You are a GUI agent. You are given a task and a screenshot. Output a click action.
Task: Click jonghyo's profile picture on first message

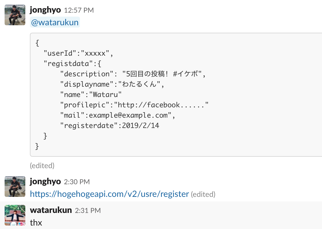click(x=15, y=15)
